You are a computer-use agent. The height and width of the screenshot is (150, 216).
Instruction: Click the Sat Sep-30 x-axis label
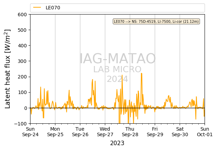(180, 132)
